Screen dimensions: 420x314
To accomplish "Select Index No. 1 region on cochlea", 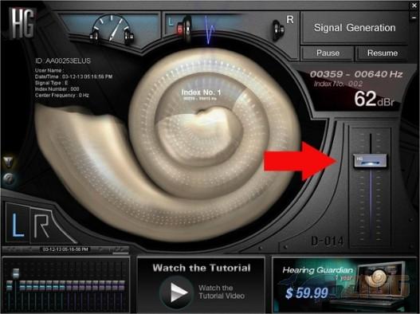I will point(201,95).
